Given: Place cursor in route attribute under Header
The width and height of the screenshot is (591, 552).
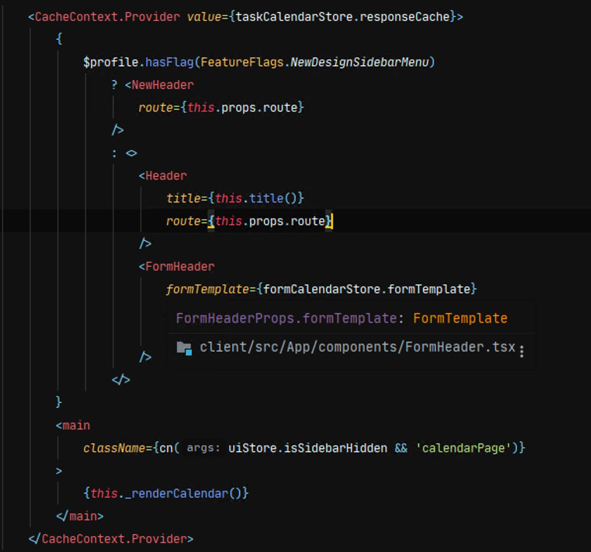Looking at the screenshot, I should tap(183, 221).
